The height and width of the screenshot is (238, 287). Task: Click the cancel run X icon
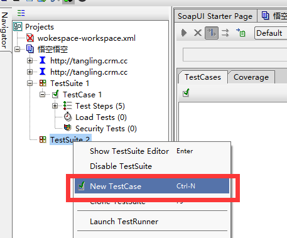click(x=198, y=33)
